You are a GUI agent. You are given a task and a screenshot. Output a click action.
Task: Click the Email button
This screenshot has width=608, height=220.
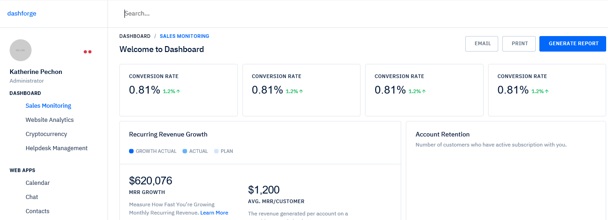[482, 44]
